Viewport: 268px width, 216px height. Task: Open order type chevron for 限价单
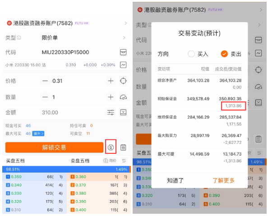tap(124, 37)
